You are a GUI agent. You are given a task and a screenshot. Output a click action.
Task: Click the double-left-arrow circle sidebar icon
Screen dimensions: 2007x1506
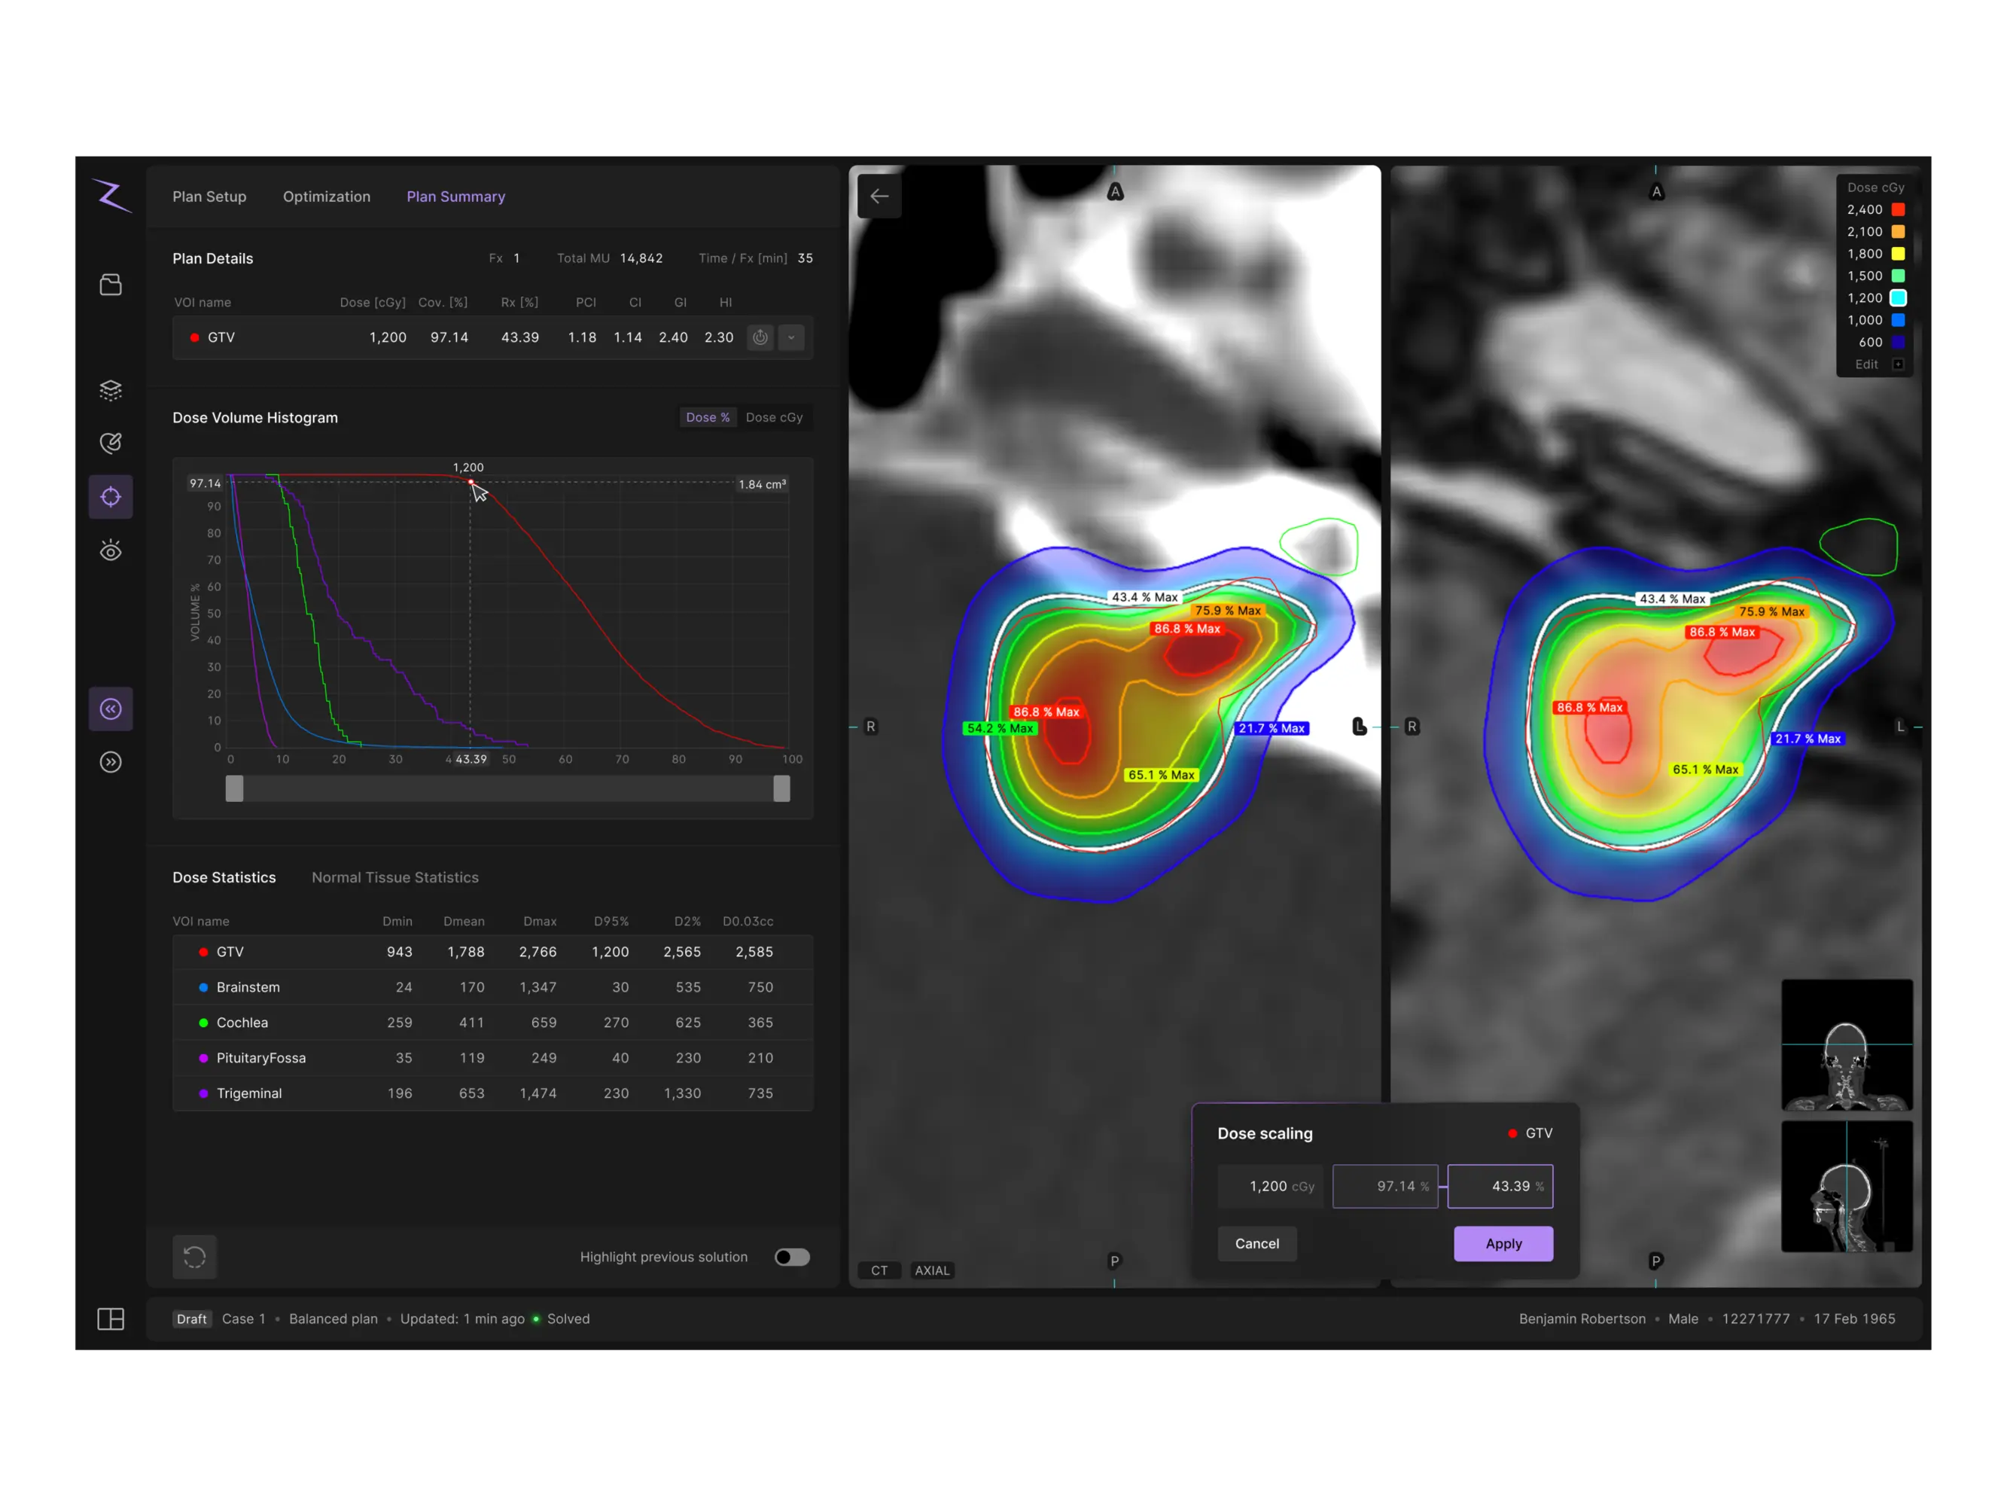coord(111,709)
